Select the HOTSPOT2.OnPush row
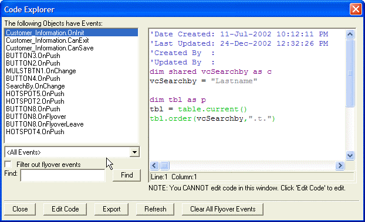The image size is (365, 222). [71, 101]
